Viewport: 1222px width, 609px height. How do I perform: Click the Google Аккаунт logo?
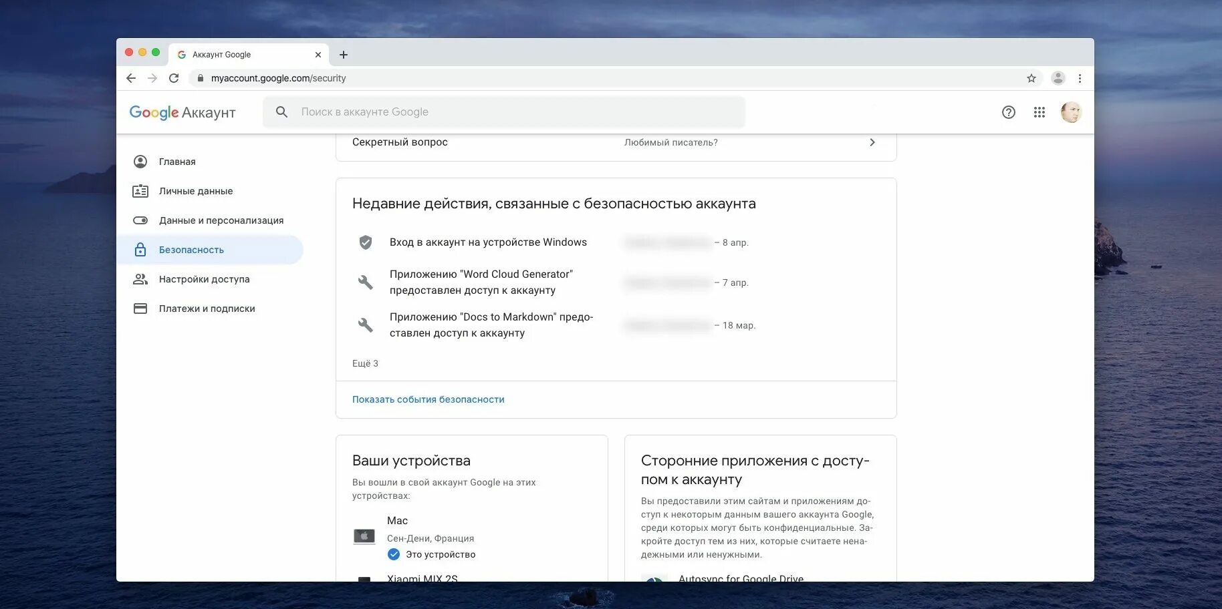[182, 112]
